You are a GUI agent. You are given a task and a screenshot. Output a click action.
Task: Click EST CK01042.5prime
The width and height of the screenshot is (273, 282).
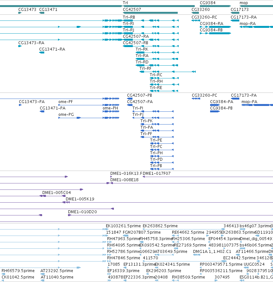pyautogui.click(x=18, y=277)
